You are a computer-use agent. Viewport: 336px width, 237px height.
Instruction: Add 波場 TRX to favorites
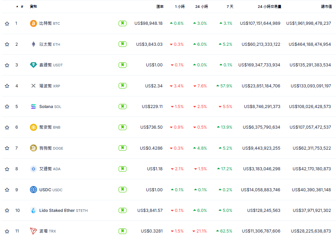(7, 231)
